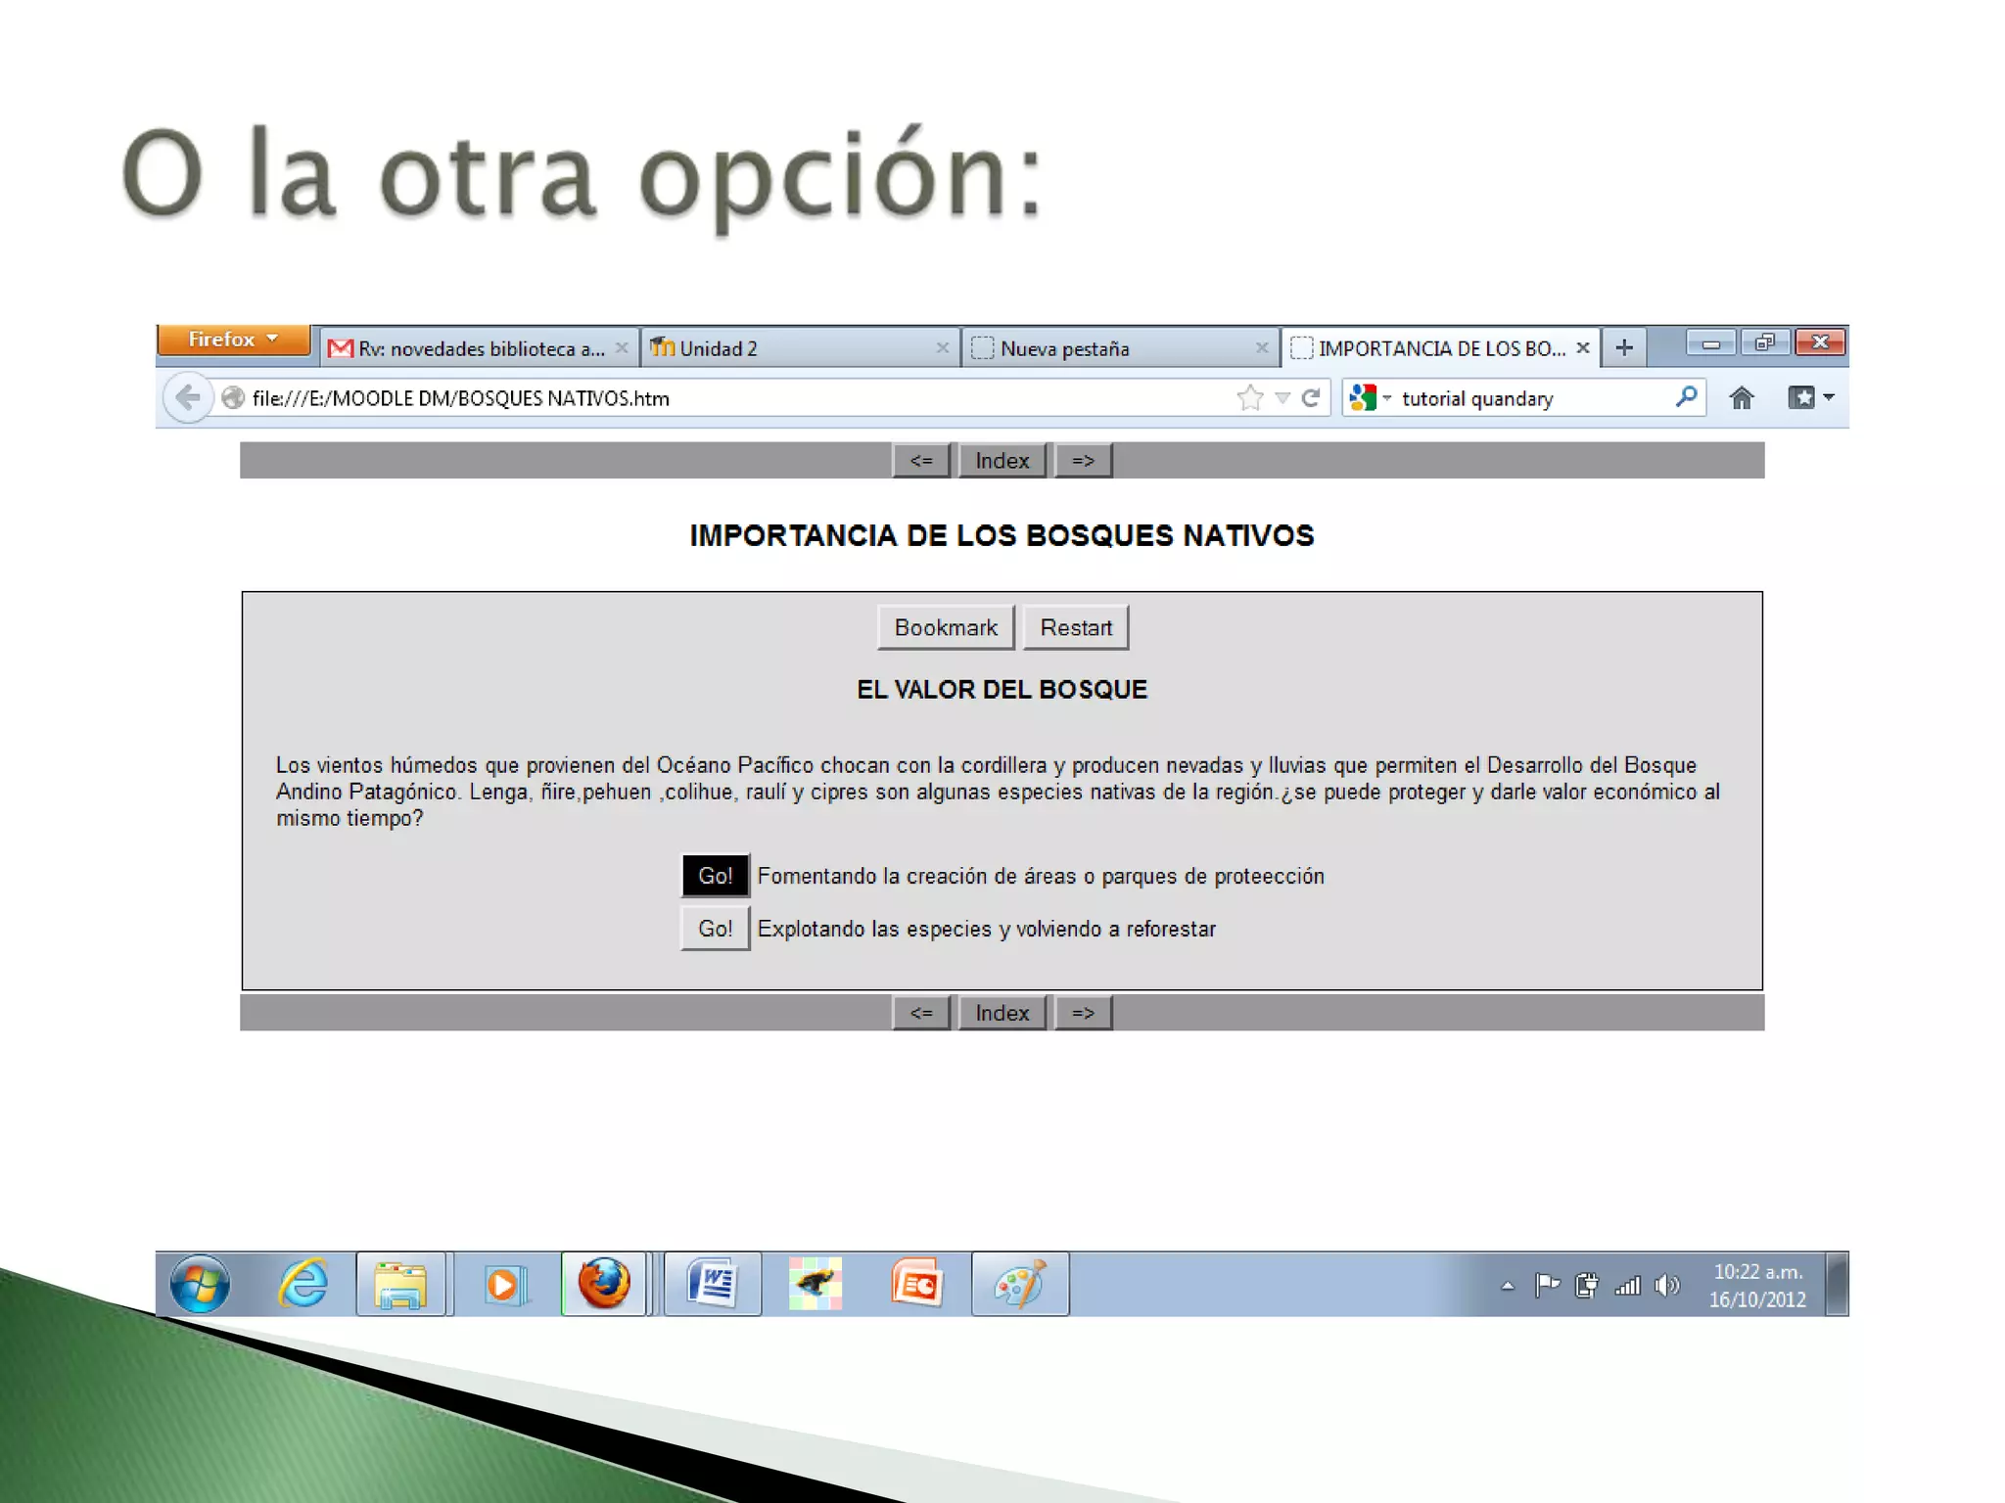Click the address bar URL field
The width and height of the screenshot is (2005, 1503).
tap(723, 398)
